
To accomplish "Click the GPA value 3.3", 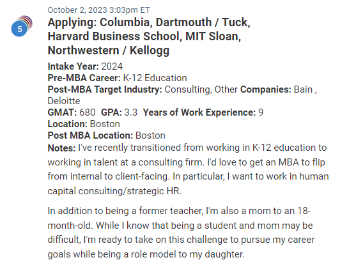I will pos(131,112).
